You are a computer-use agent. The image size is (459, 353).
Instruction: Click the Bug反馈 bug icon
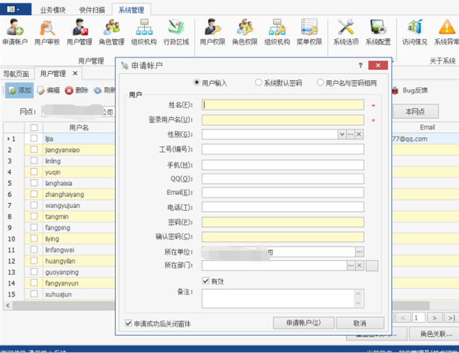[395, 91]
